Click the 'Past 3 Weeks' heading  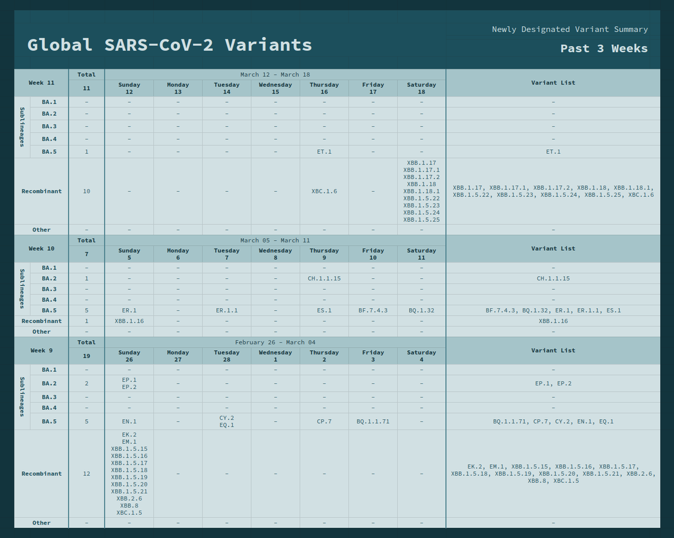pyautogui.click(x=604, y=48)
